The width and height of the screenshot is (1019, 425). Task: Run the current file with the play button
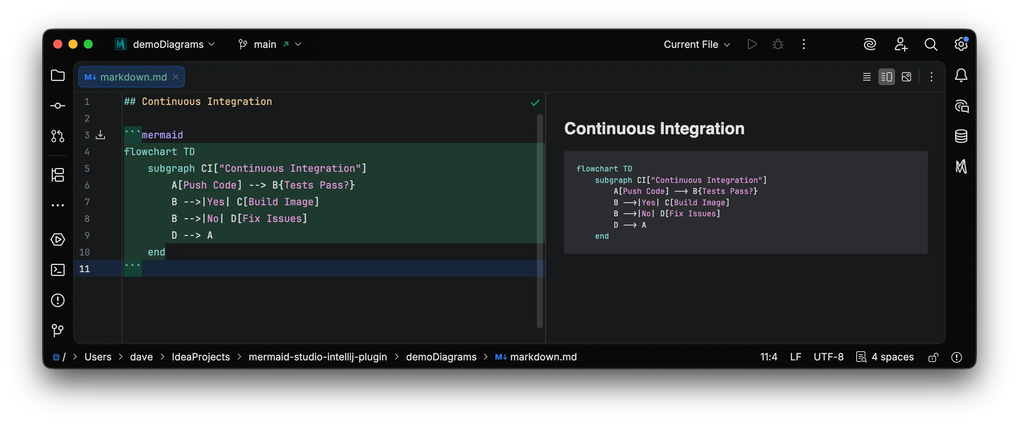tap(752, 44)
